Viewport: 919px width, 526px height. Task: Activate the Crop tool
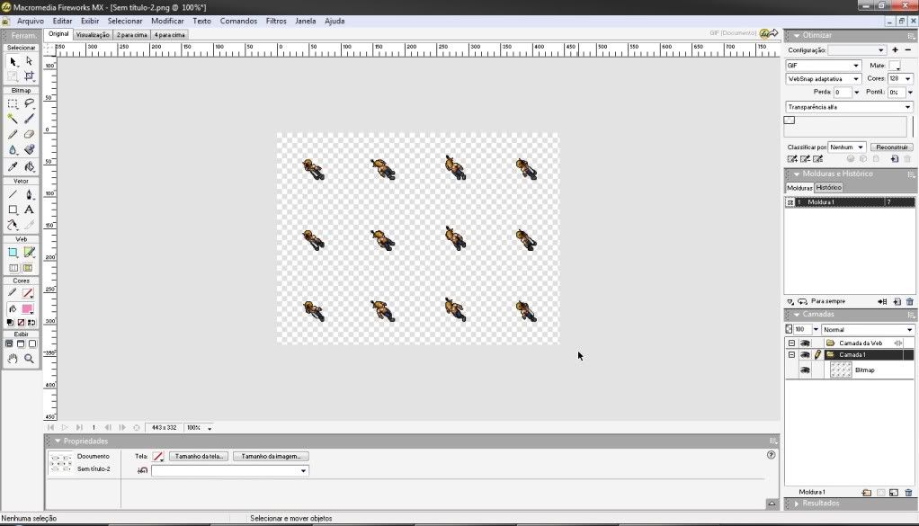29,77
